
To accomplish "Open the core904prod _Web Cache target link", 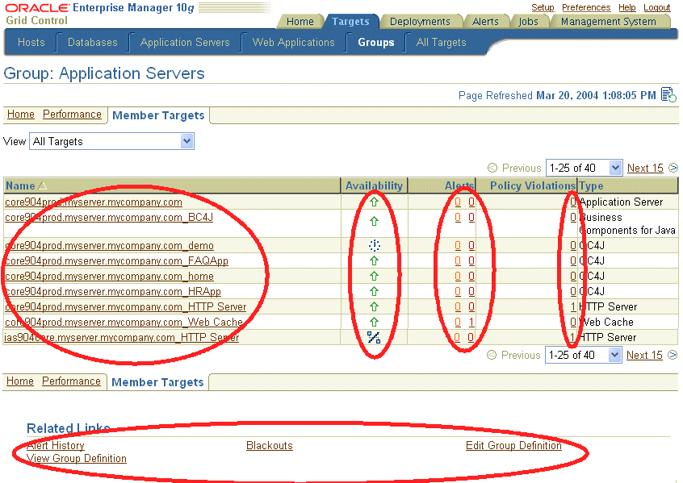I will point(124,322).
